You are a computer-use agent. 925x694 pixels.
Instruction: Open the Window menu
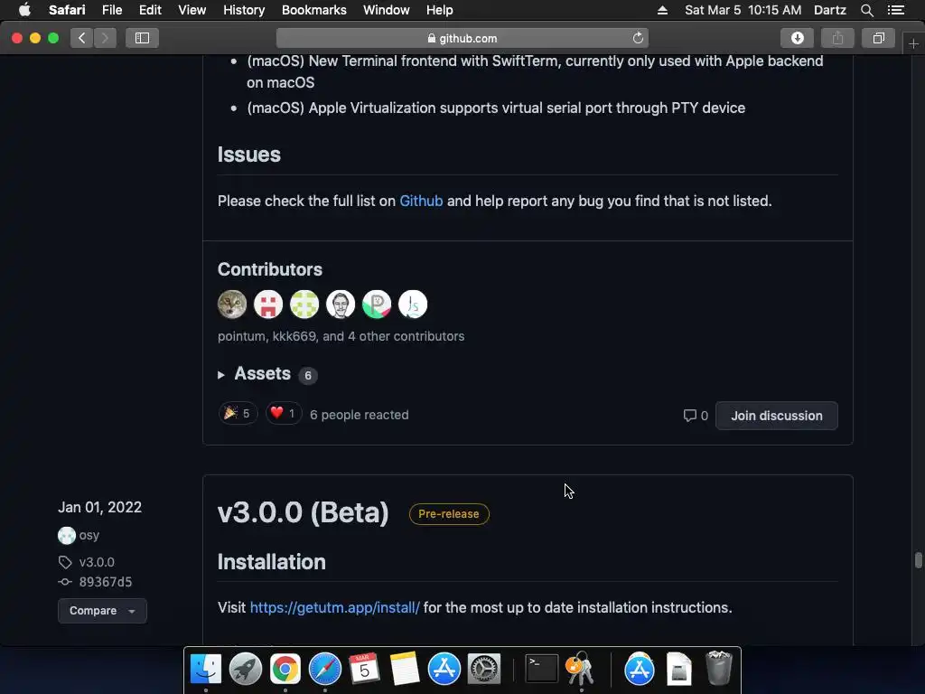387,10
